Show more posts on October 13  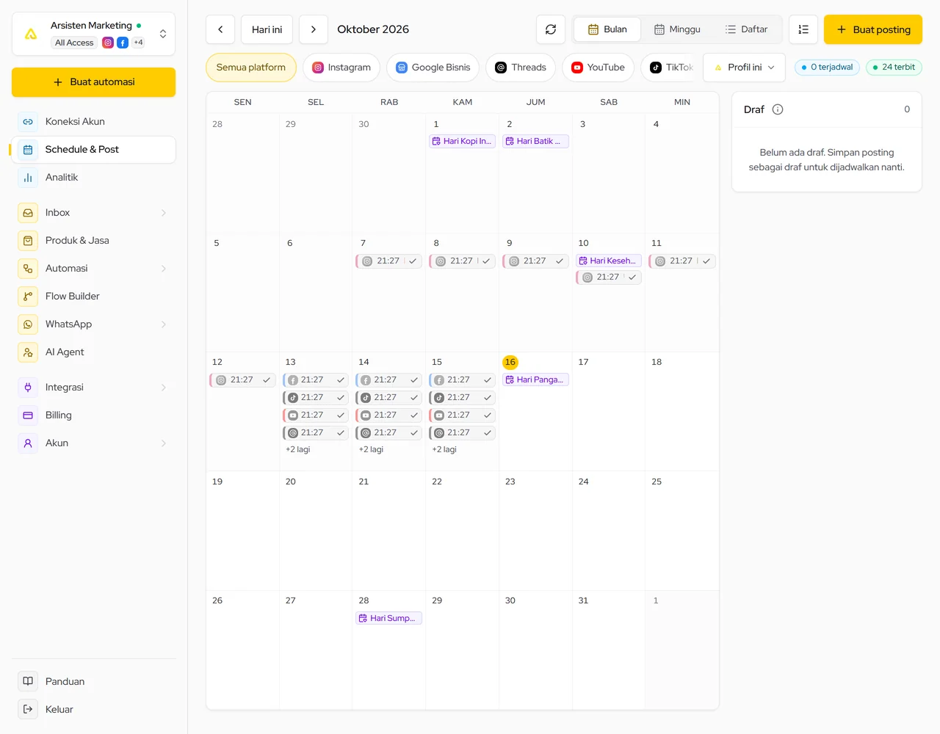click(x=298, y=449)
